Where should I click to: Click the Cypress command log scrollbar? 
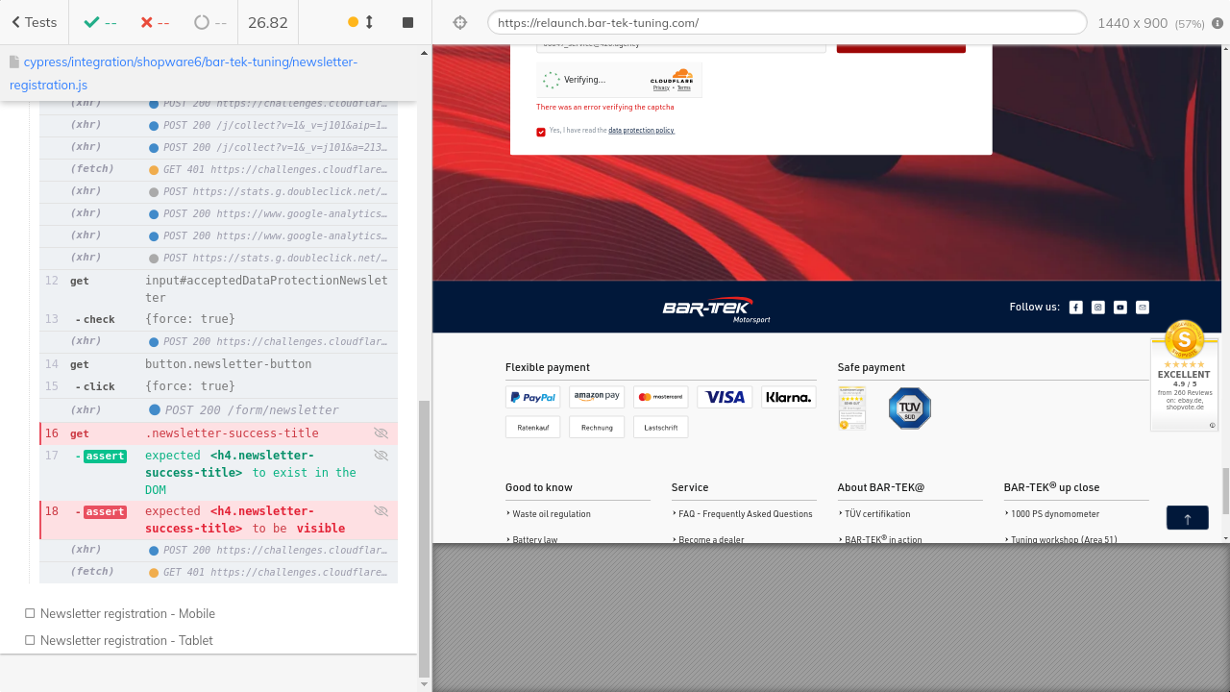click(x=425, y=538)
